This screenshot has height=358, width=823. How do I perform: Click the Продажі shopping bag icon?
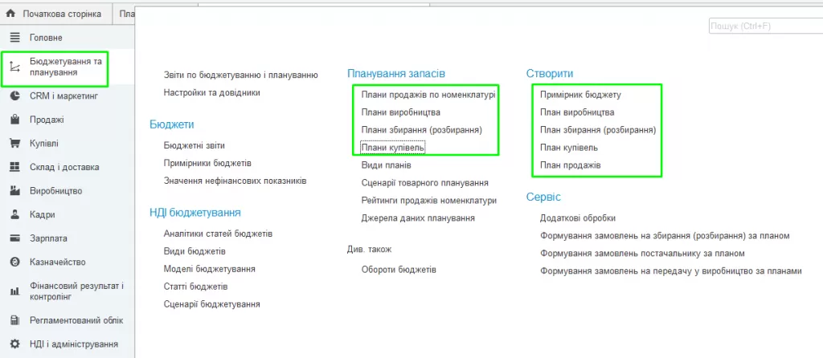pyautogui.click(x=15, y=120)
